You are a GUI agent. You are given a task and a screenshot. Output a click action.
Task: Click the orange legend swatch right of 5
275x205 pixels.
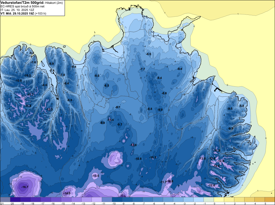[270, 200]
